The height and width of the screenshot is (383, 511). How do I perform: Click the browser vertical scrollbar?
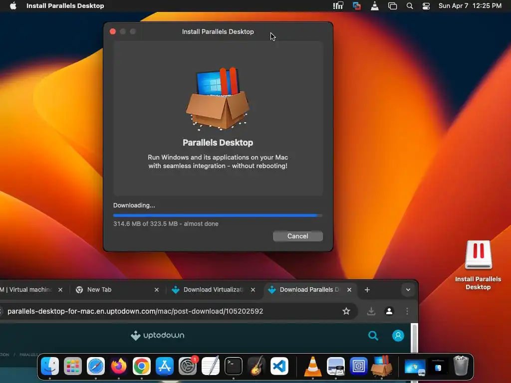click(x=414, y=338)
